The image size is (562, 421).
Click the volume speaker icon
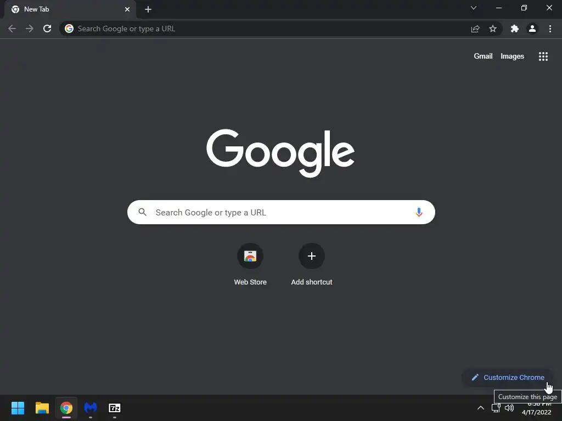509,408
